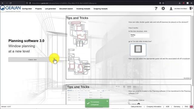The width and height of the screenshot is (194, 109).
Task: Click the address bar shield icon
Action: click(27, 3)
